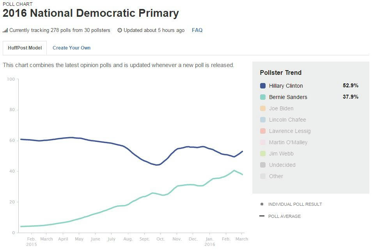Click the Poll Average line icon
Screen dimensions: 374x251
262,216
